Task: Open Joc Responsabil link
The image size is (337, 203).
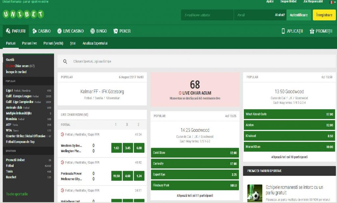Action: (313, 1)
